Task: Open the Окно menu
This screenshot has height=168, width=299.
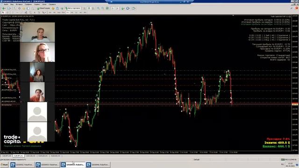Action: point(44,4)
